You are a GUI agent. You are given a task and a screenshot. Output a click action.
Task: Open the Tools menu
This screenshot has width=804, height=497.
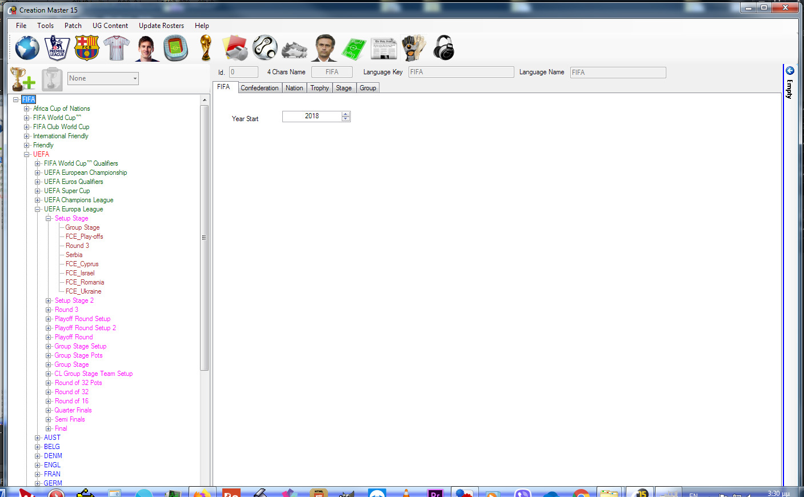coord(46,26)
